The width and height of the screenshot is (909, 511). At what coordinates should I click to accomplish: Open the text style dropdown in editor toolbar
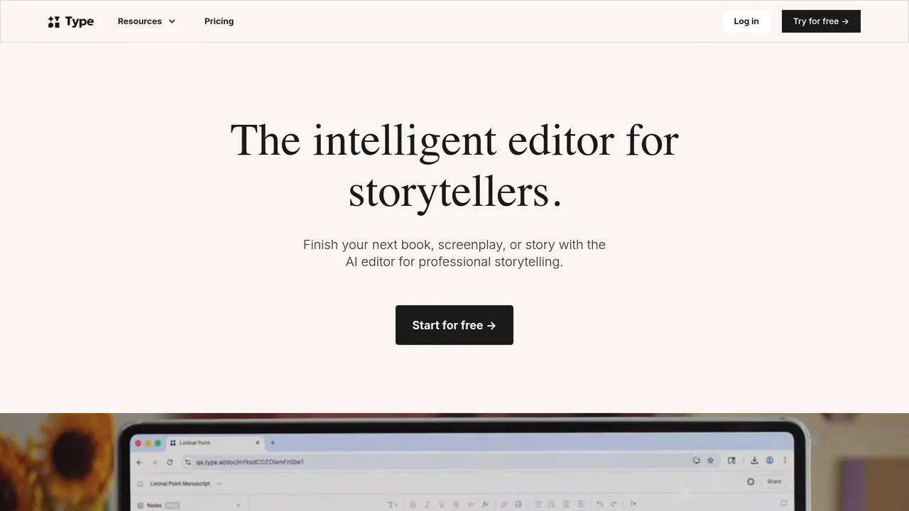pyautogui.click(x=393, y=505)
